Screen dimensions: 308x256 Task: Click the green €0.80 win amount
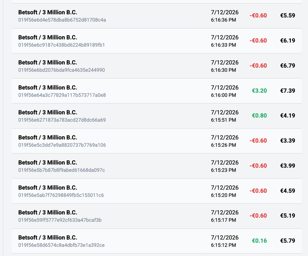pos(259,116)
